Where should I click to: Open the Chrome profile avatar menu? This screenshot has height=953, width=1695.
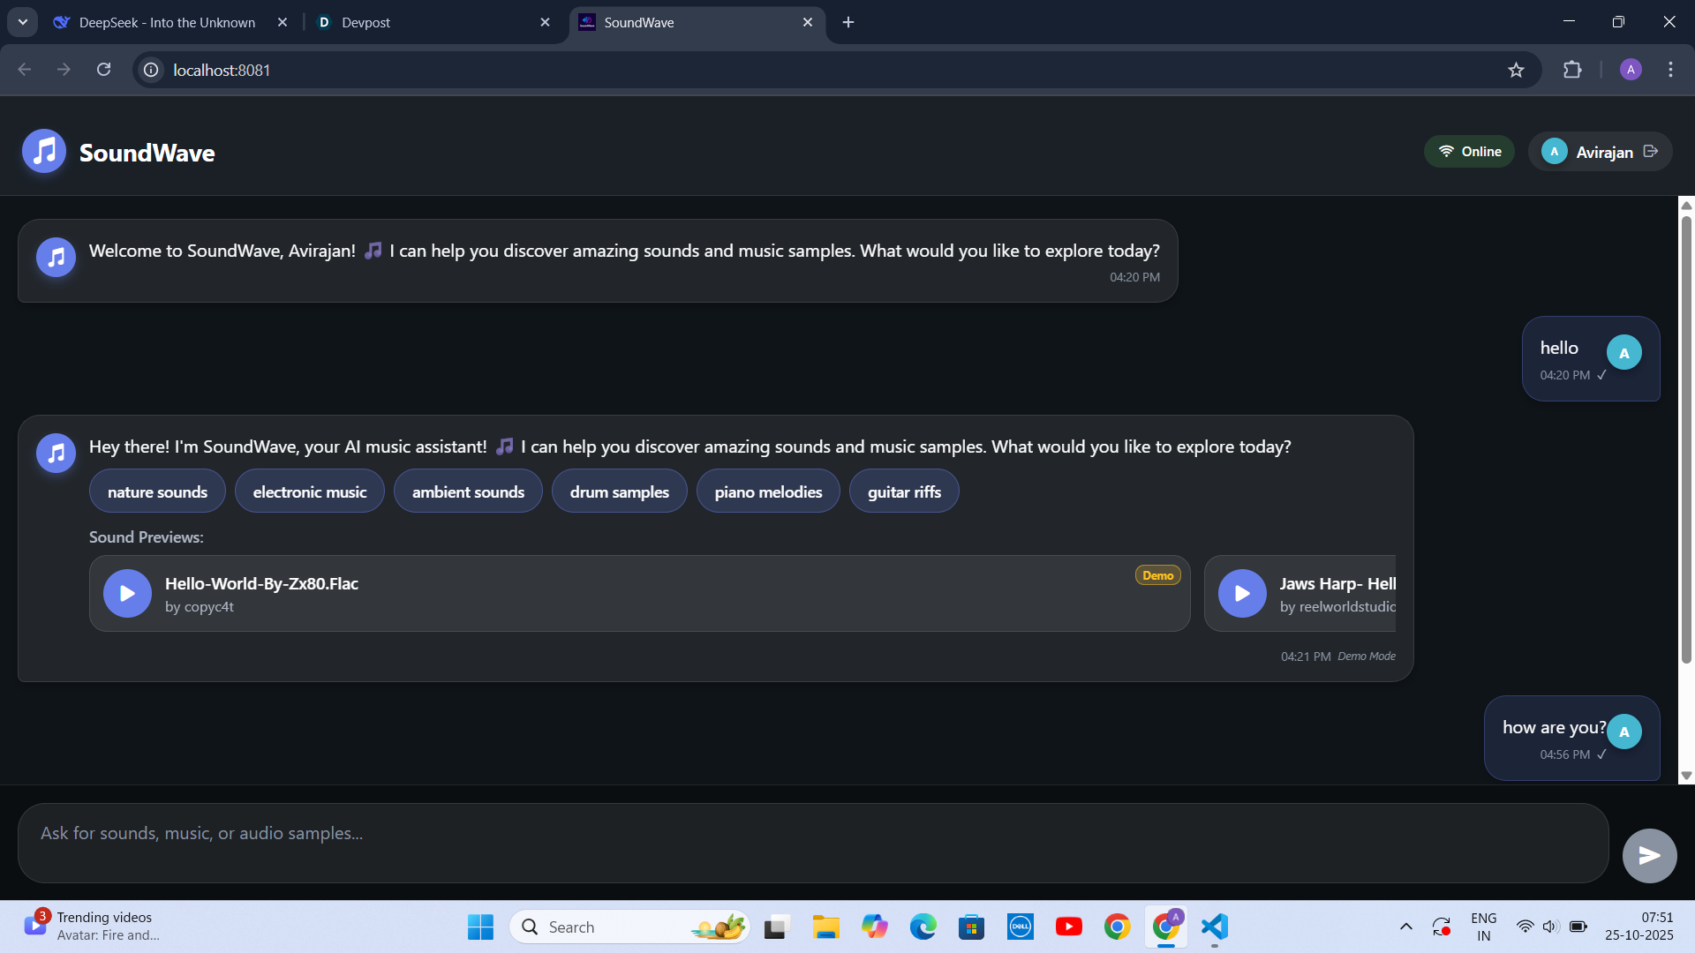tap(1631, 70)
